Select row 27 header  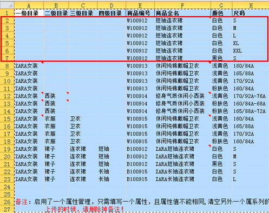point(7,210)
